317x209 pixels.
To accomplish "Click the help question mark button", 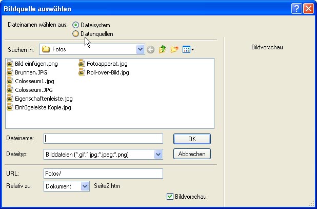I will (296, 9).
